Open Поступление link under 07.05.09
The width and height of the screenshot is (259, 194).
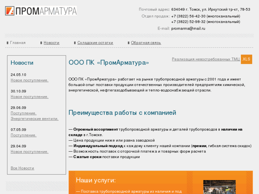coord(24,135)
